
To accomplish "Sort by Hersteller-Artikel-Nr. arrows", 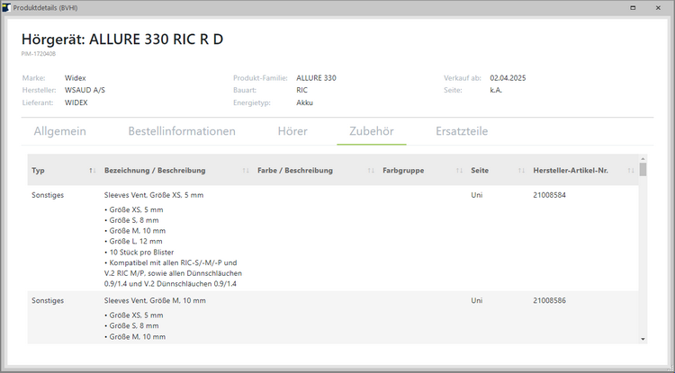I will 631,171.
